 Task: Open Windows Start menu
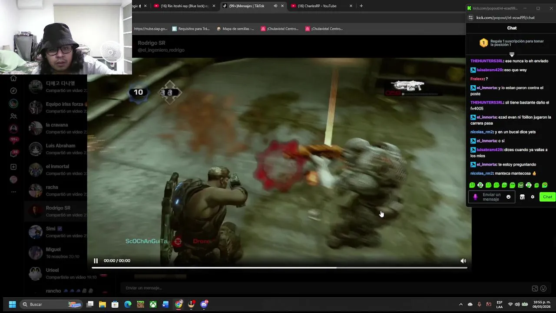click(12, 304)
